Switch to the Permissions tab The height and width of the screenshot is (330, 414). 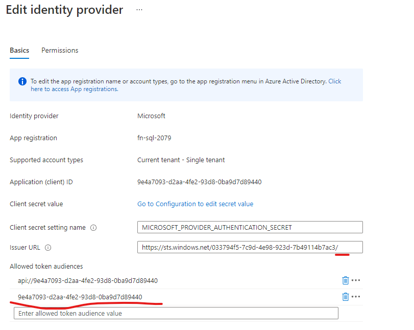[x=60, y=50]
